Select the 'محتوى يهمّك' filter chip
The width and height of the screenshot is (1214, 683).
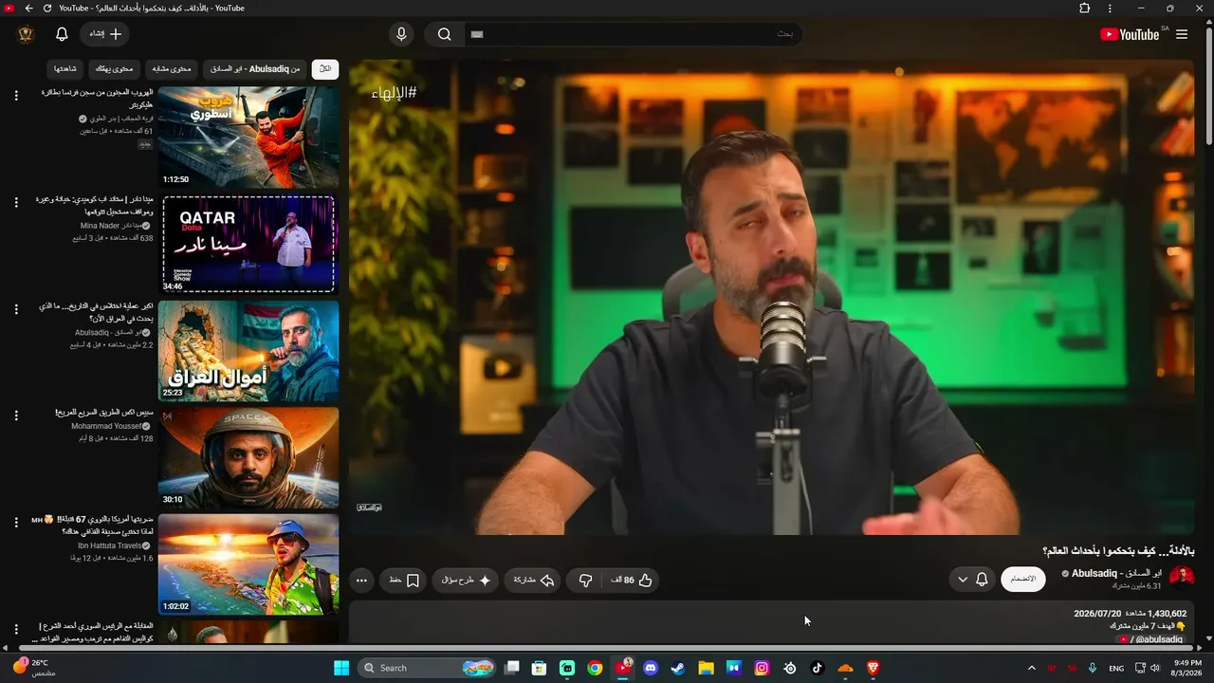pos(114,69)
